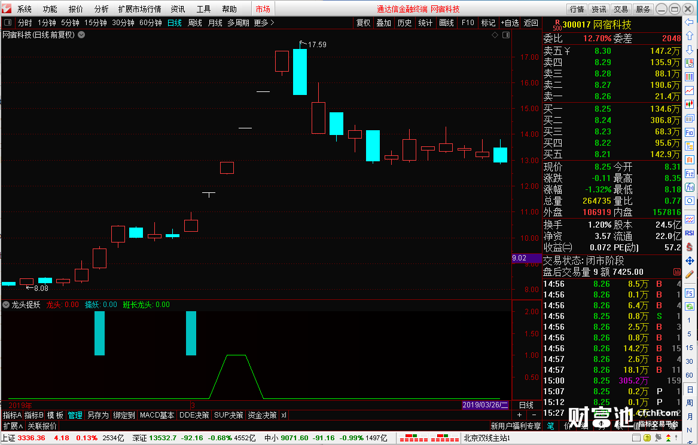Click the 关联报价 button at bottom left
The image size is (698, 445).
click(42, 426)
